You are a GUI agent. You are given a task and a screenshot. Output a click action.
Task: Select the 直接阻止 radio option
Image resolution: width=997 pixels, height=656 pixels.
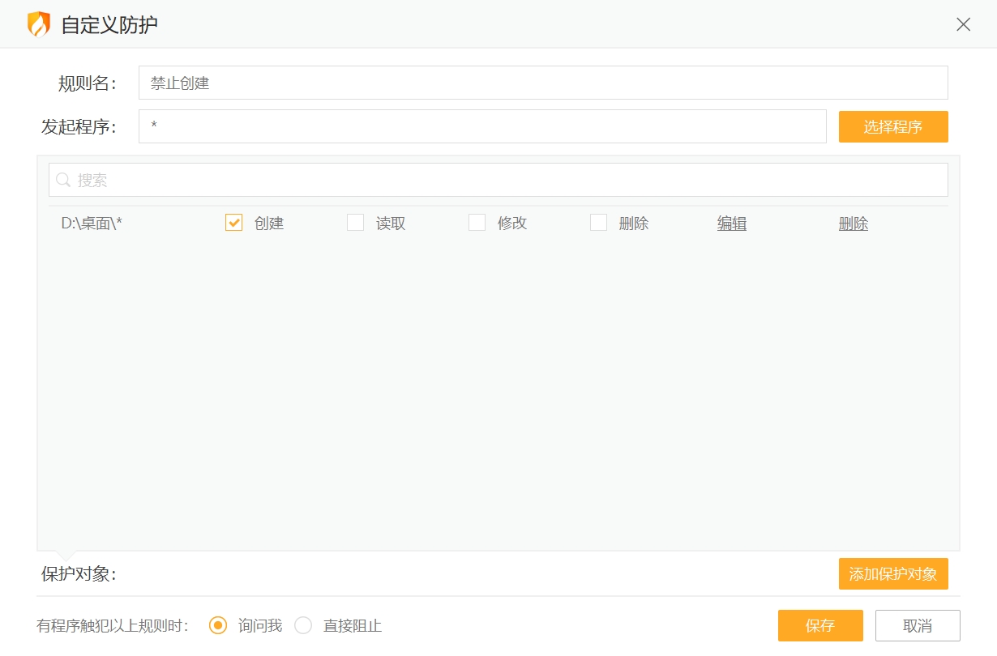pos(303,625)
